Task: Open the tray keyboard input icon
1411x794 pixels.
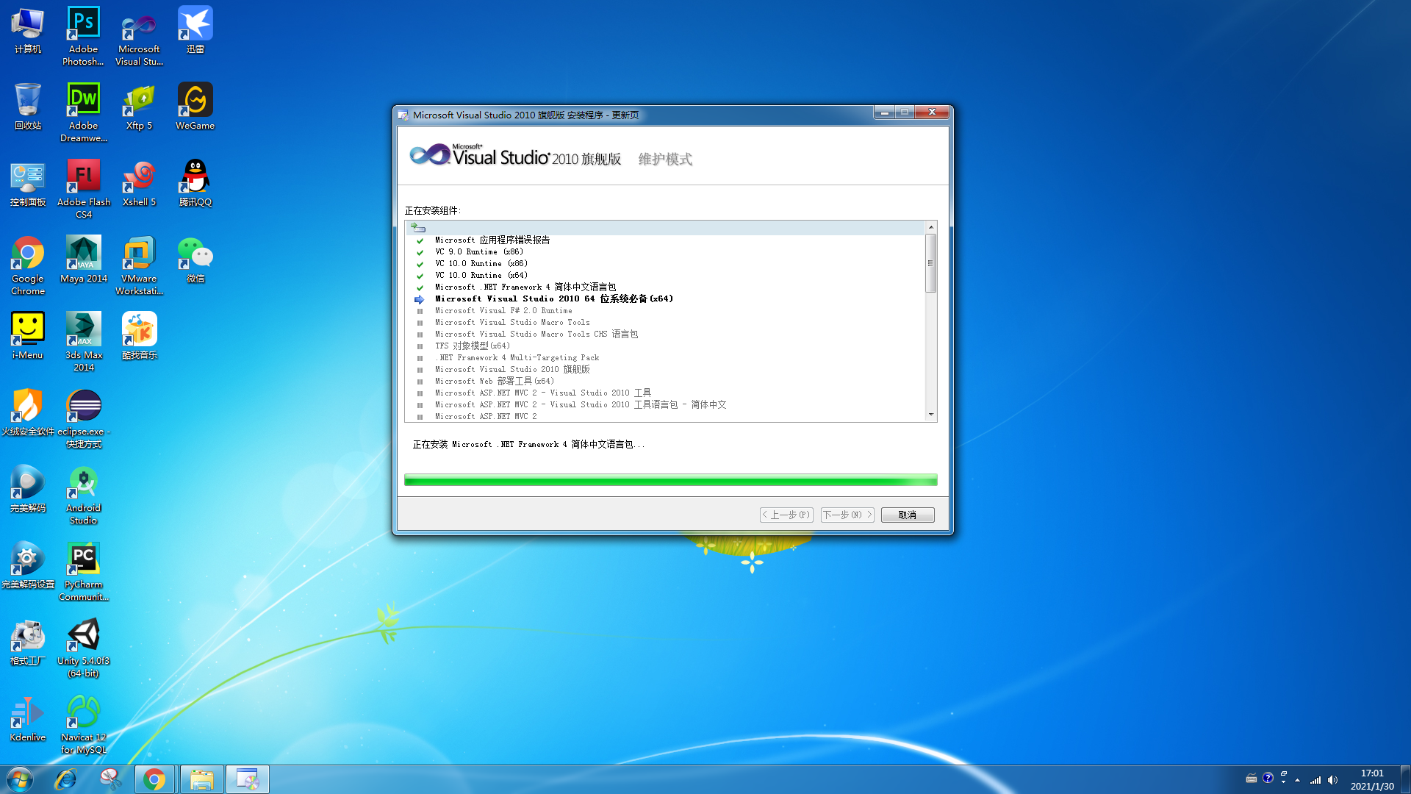Action: point(1252,778)
